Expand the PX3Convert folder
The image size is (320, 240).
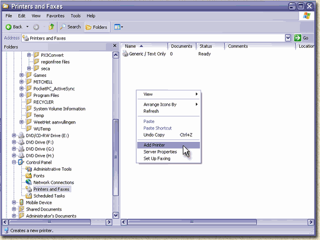(x=29, y=55)
